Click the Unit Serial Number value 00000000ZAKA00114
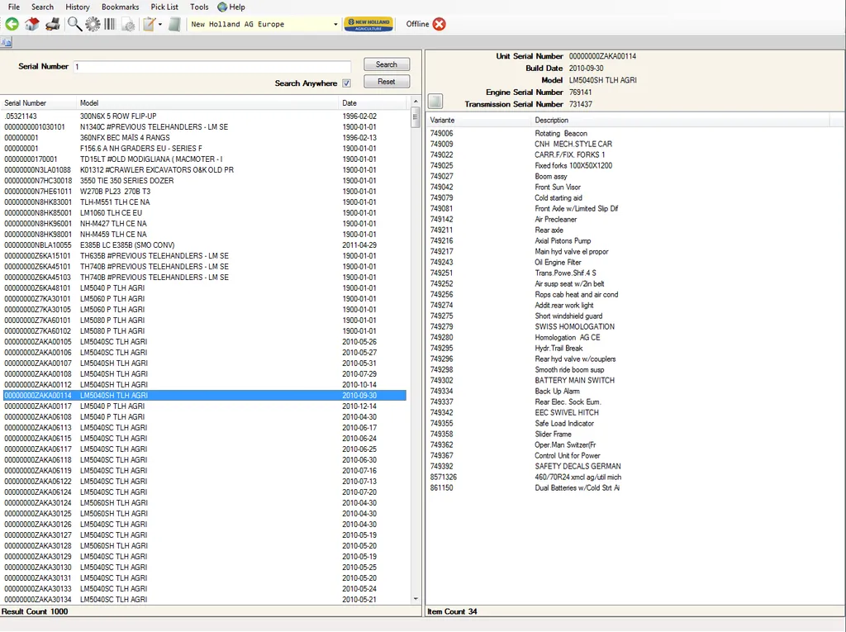Image resolution: width=846 pixels, height=632 pixels. point(602,56)
